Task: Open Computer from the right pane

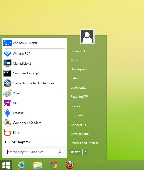Action: (78, 115)
